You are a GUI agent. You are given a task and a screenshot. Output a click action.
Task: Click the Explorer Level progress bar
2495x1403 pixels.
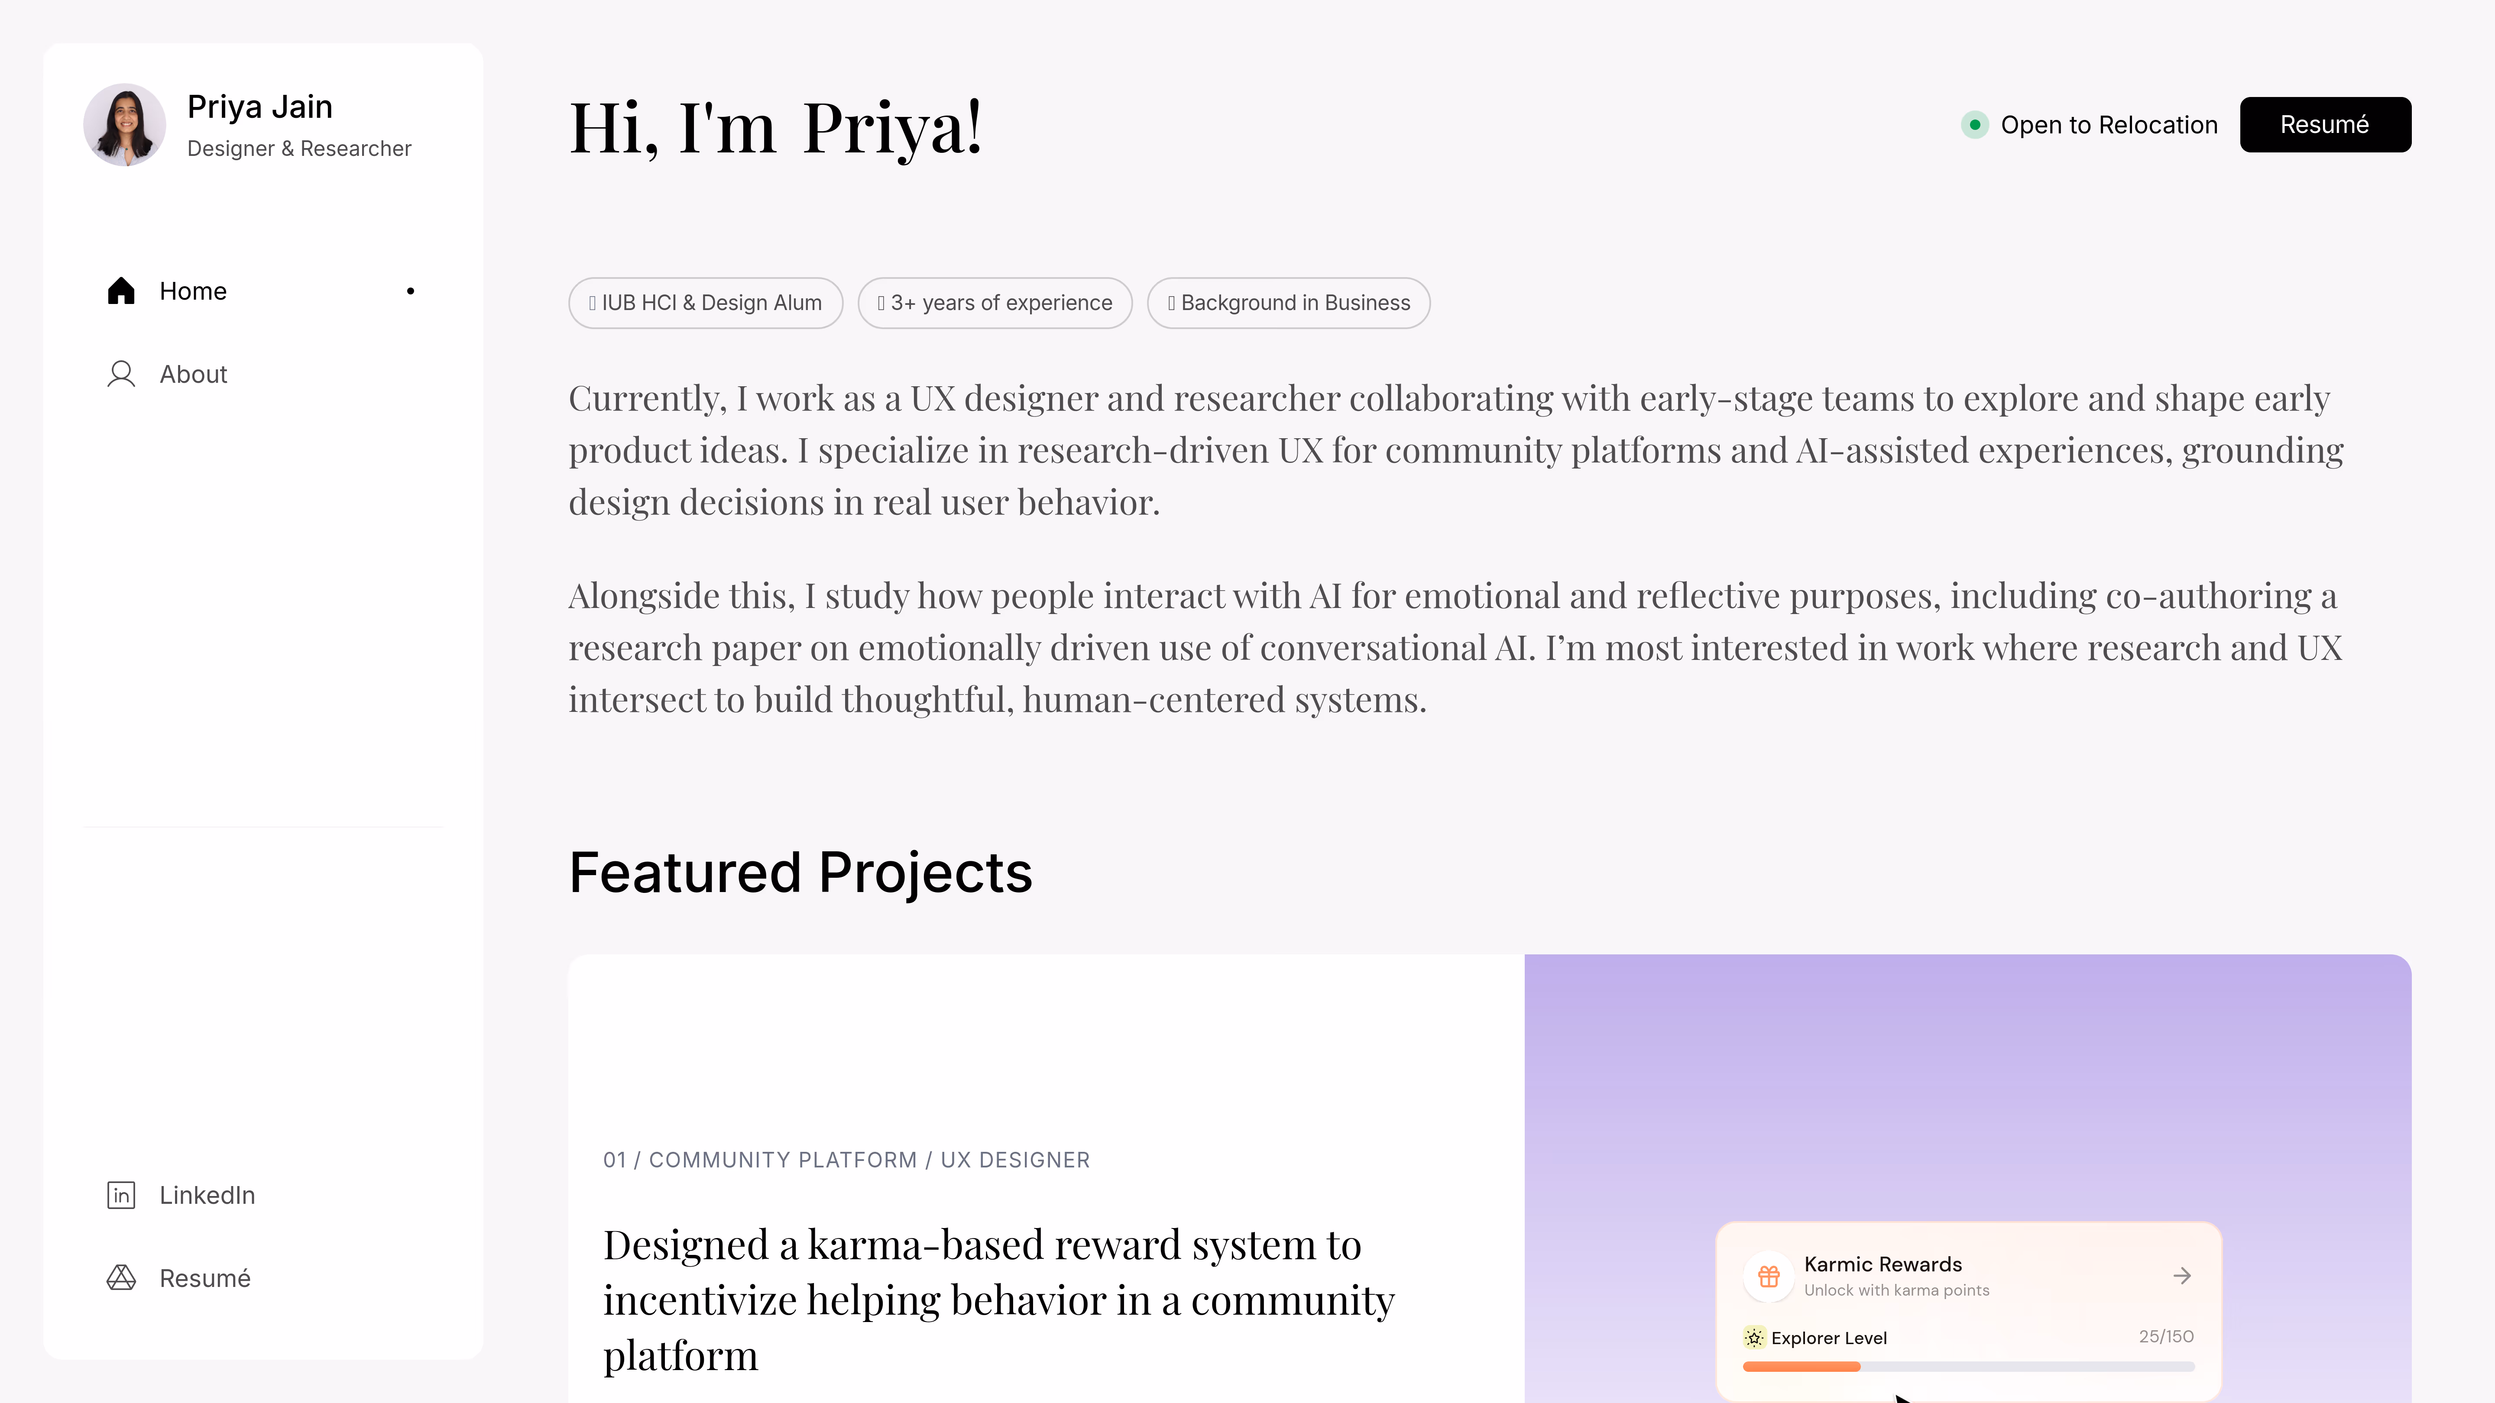click(1968, 1367)
